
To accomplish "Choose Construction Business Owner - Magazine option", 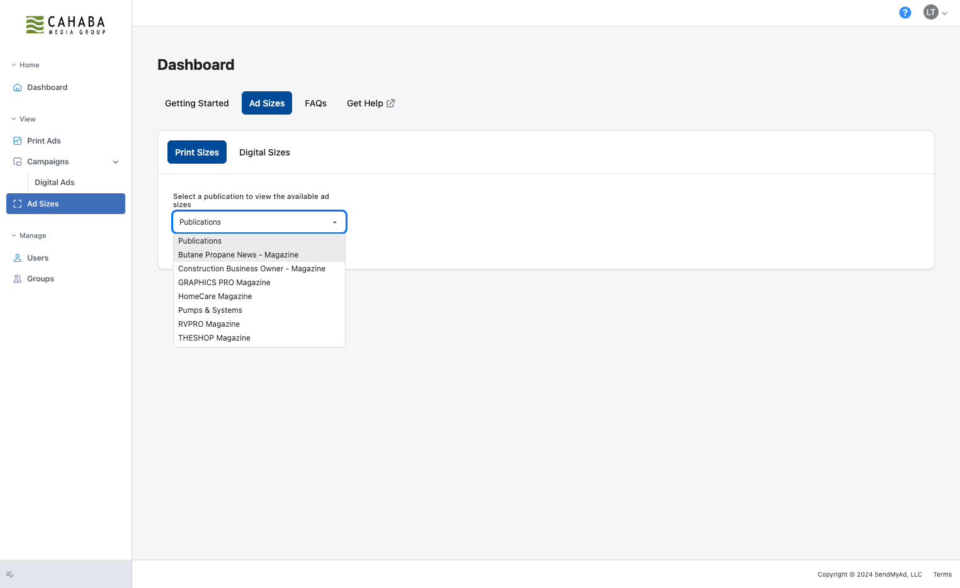I will (x=259, y=269).
